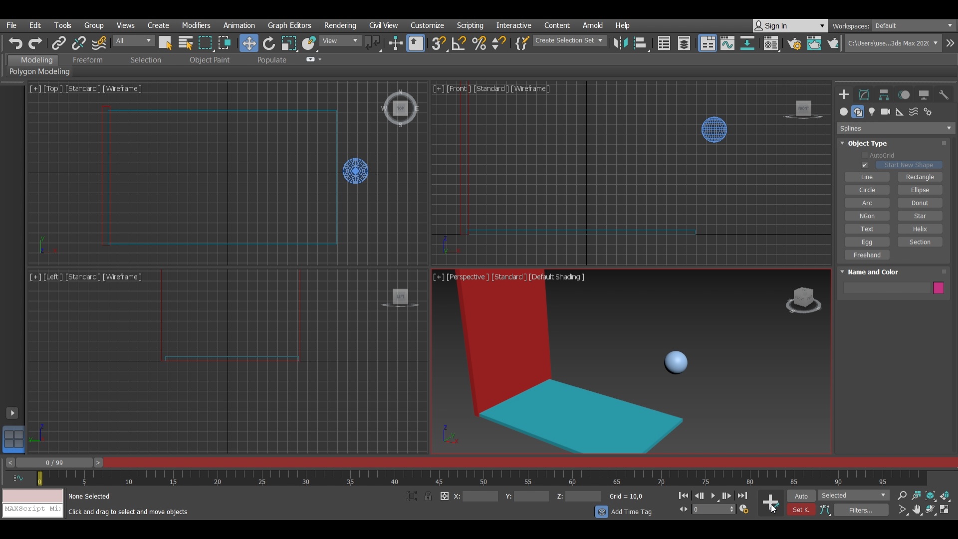The height and width of the screenshot is (539, 958).
Task: Select the Select and Rotate tool
Action: point(269,43)
